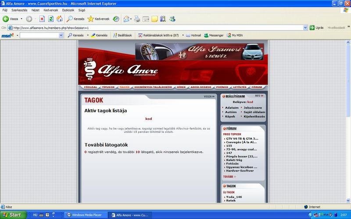Click the Research books icon
351x219 pixels.
(163, 19)
